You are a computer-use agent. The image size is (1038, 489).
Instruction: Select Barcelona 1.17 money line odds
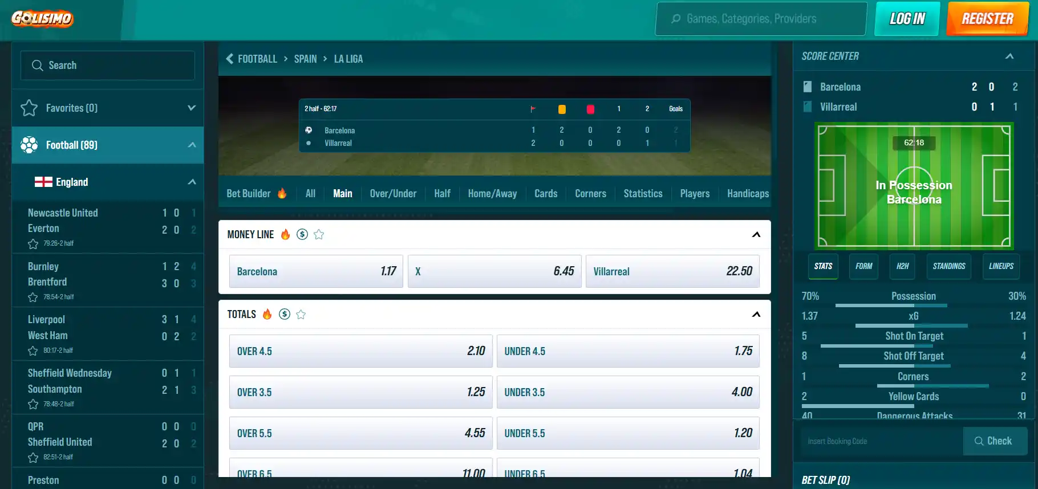coord(317,271)
